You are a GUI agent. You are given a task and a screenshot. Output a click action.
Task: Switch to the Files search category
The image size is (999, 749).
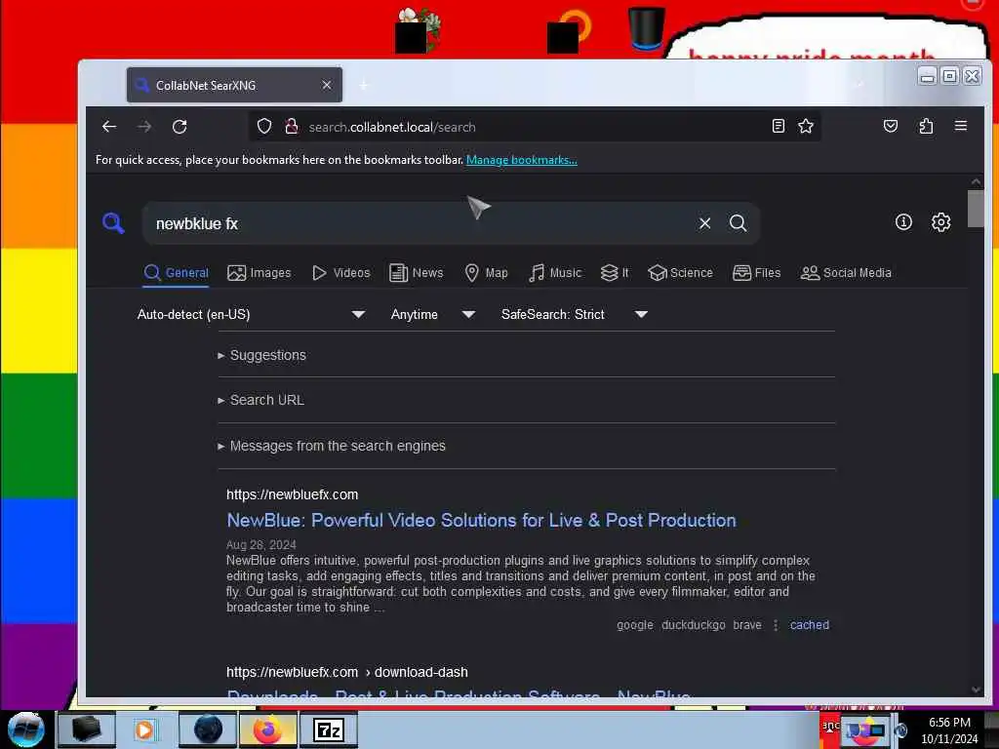[x=756, y=273]
